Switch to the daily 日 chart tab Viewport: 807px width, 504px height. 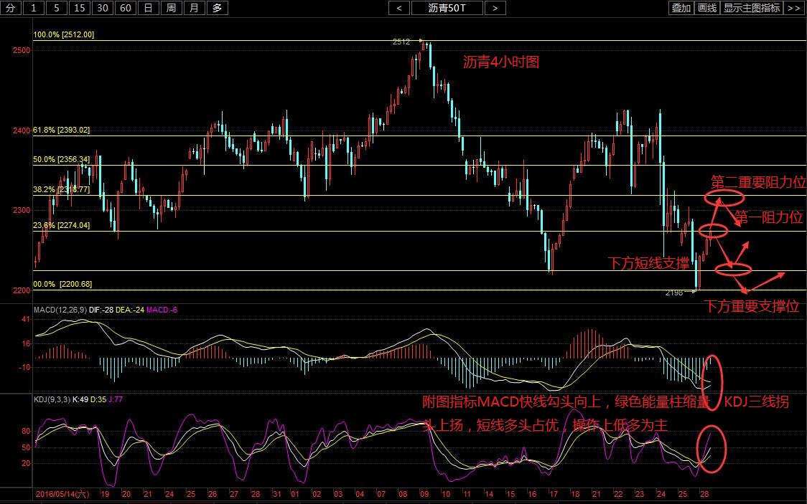[x=148, y=9]
